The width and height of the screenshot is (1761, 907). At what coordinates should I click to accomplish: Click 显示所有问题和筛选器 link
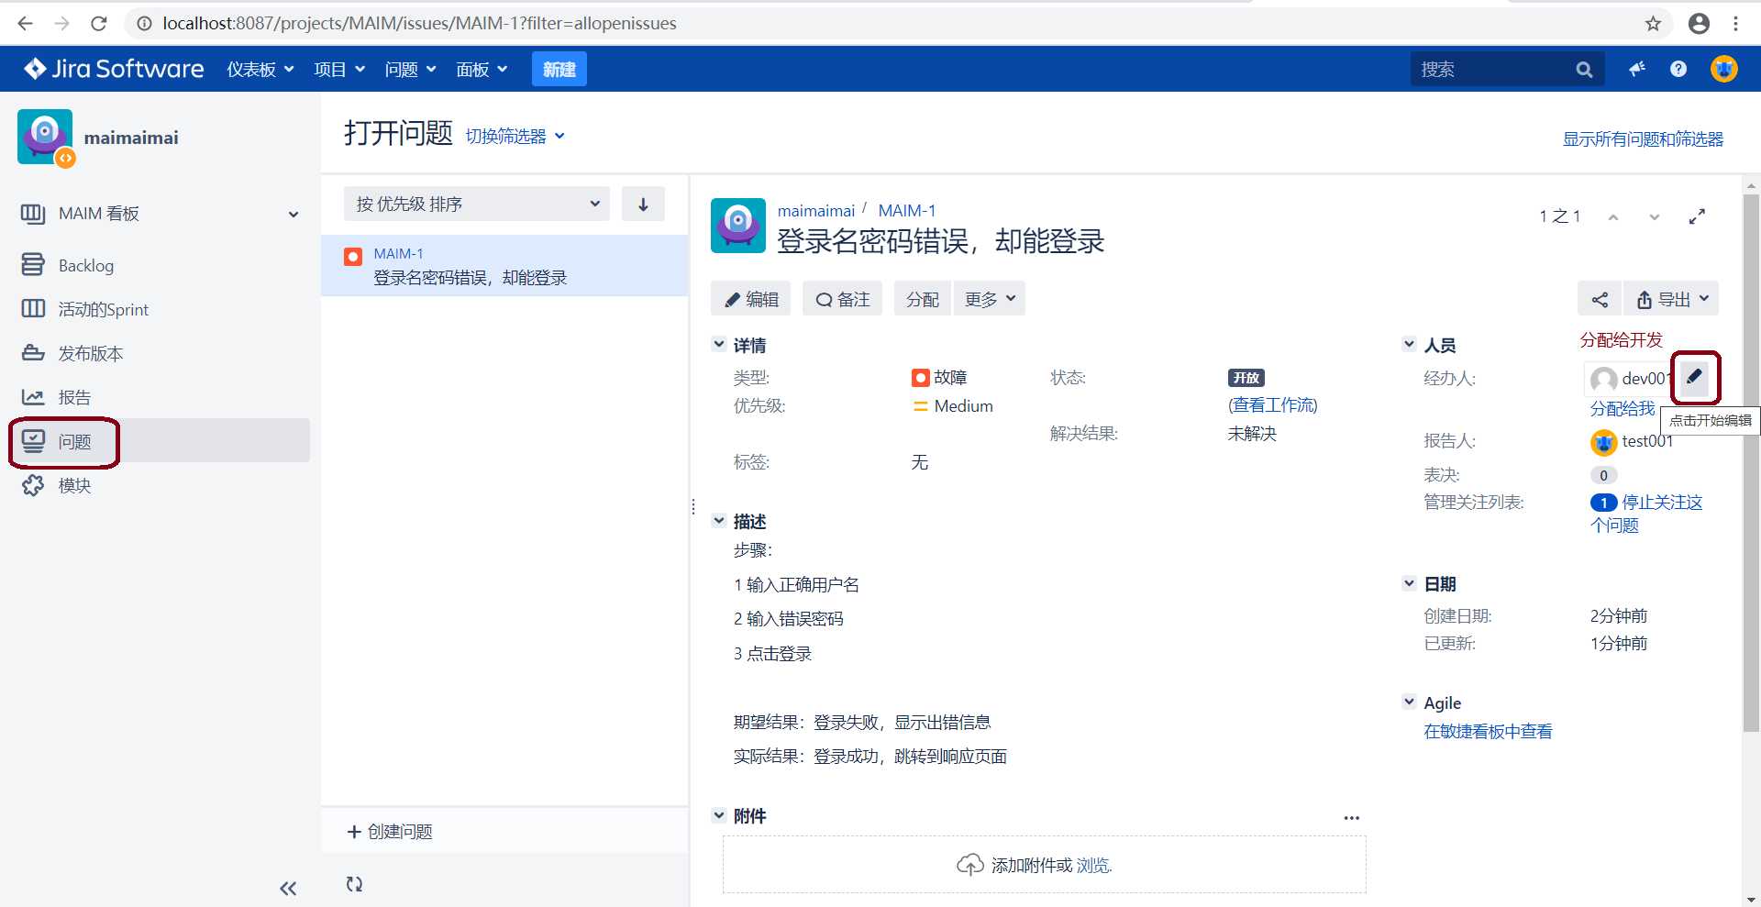(1643, 138)
